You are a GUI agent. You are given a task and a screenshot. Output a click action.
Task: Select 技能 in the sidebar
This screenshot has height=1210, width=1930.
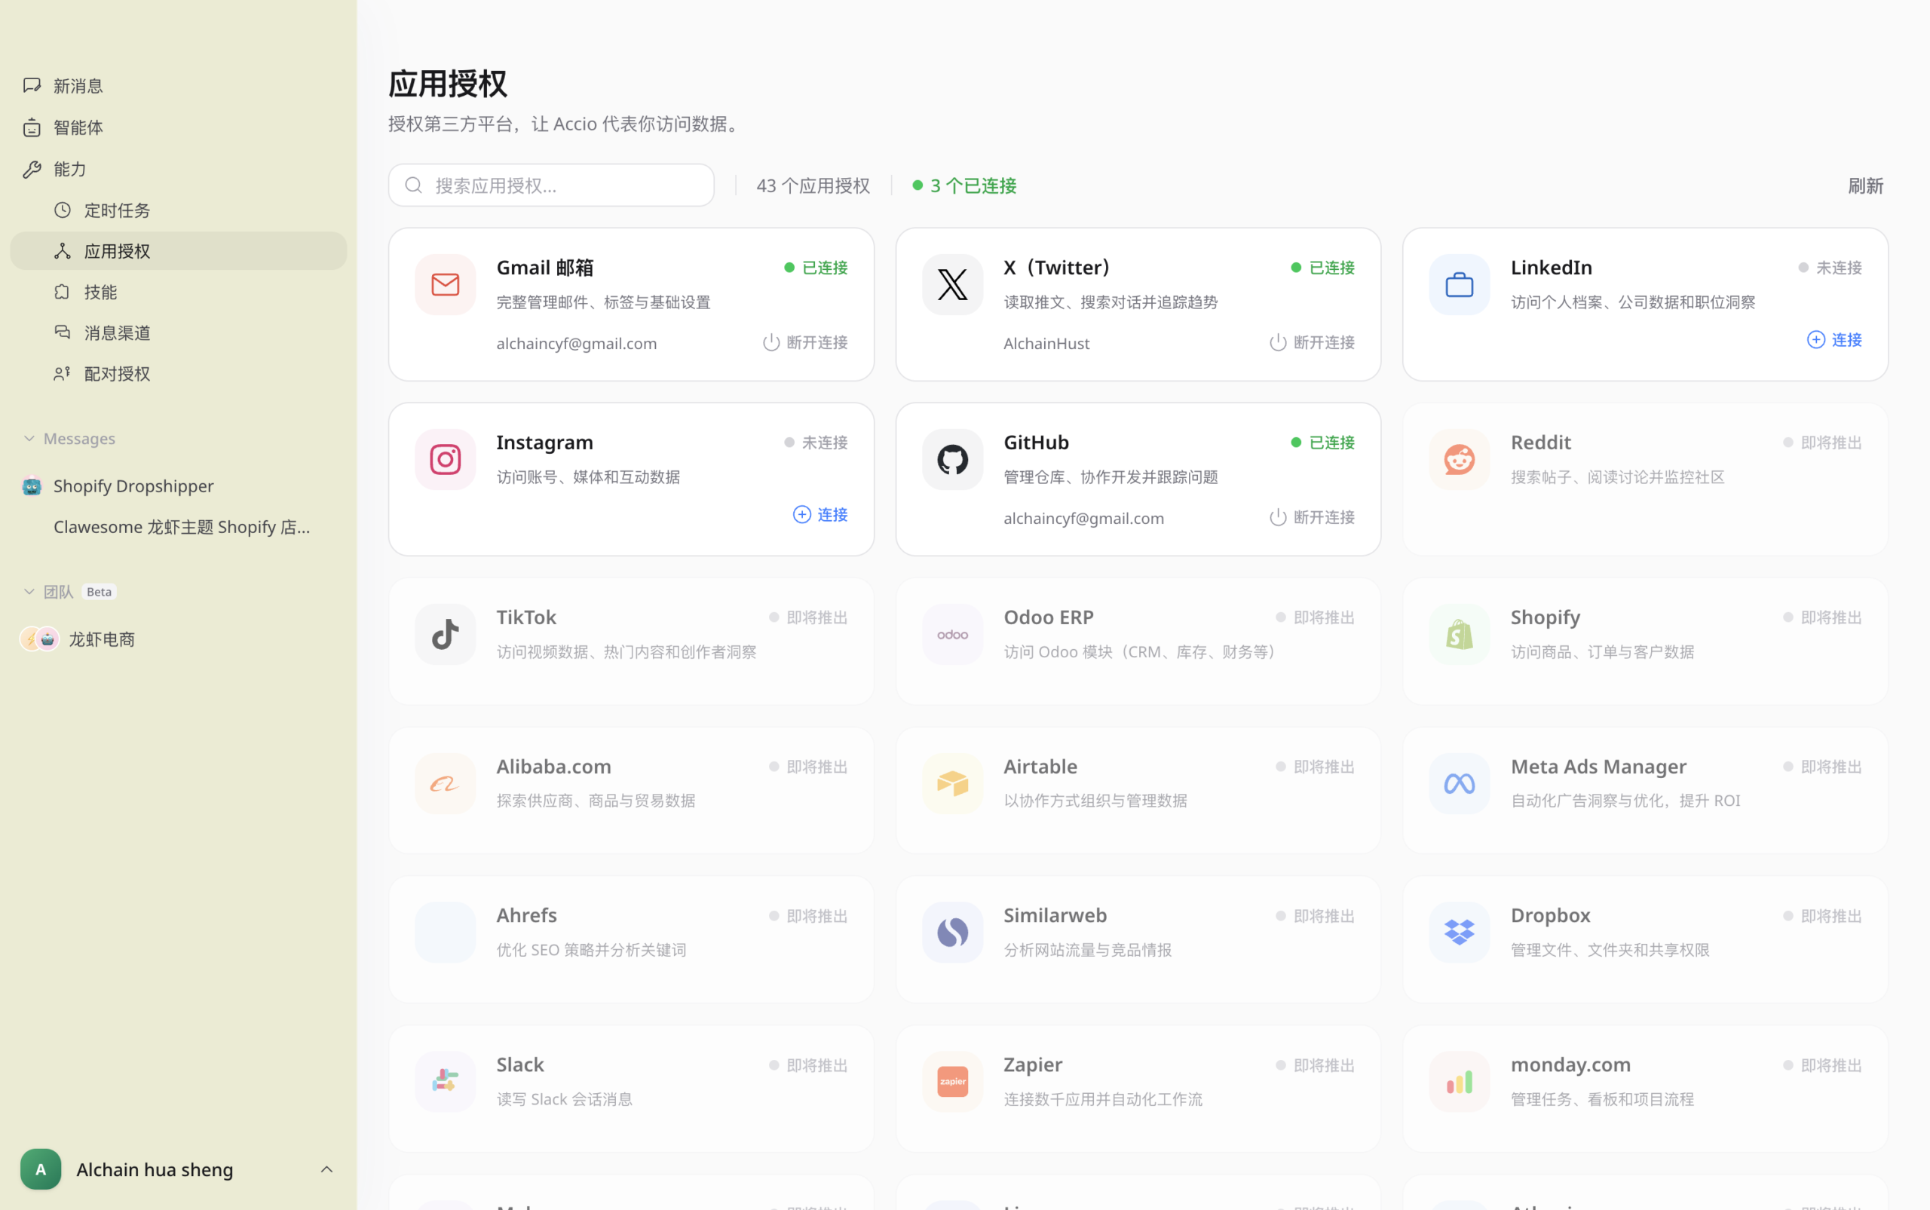[100, 291]
